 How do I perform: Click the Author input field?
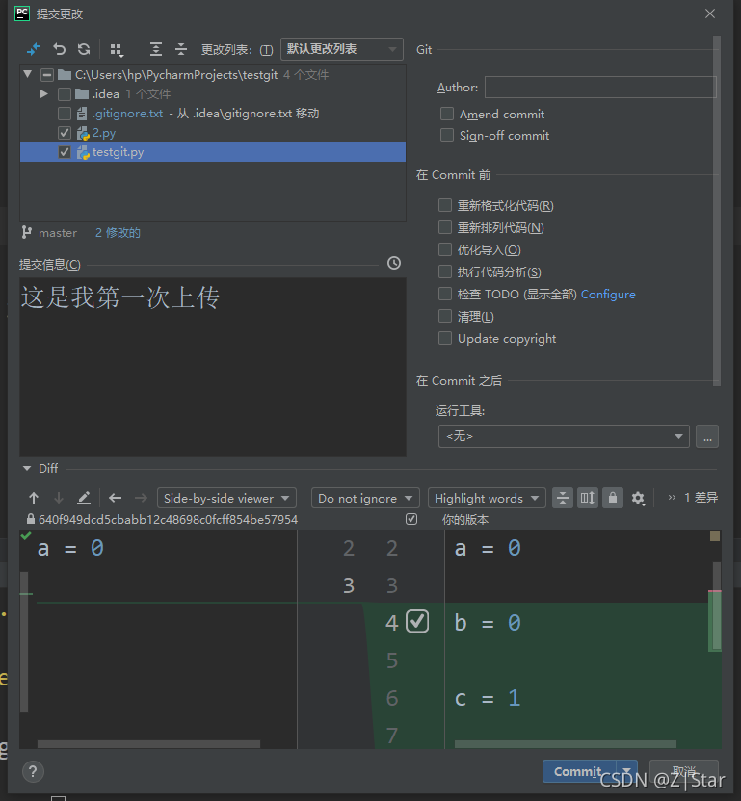pyautogui.click(x=600, y=87)
